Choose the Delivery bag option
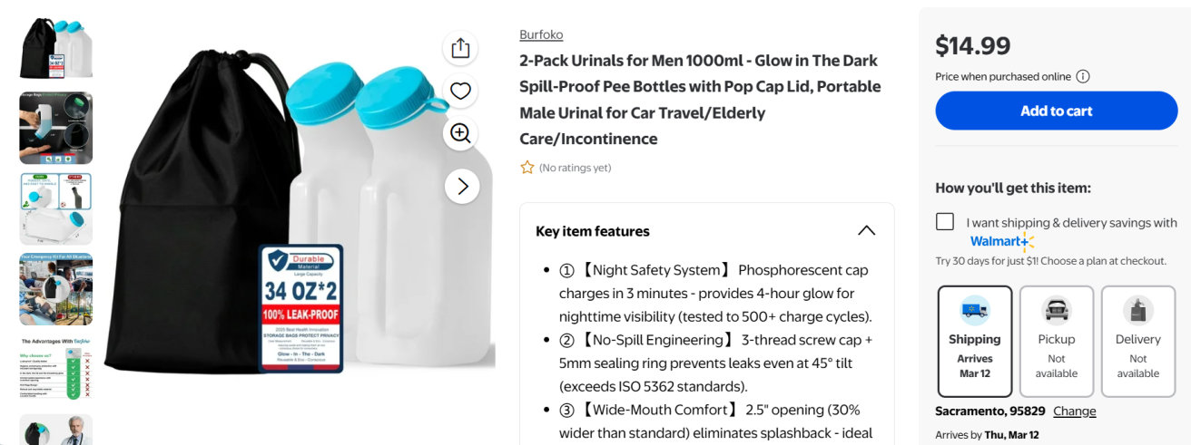Image resolution: width=1191 pixels, height=445 pixels. point(1137,341)
